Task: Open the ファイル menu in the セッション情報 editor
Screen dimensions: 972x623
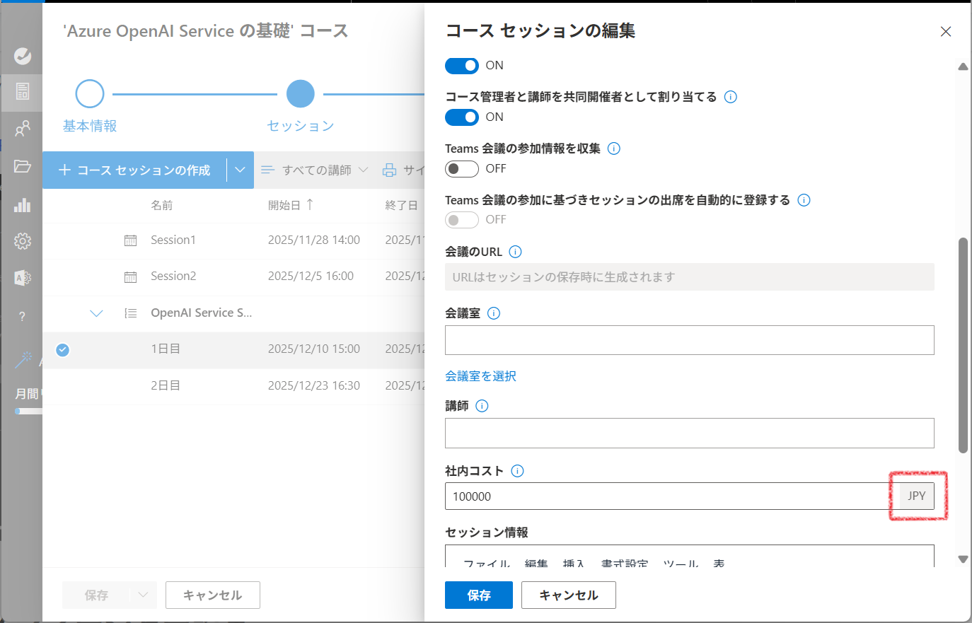Action: (487, 563)
